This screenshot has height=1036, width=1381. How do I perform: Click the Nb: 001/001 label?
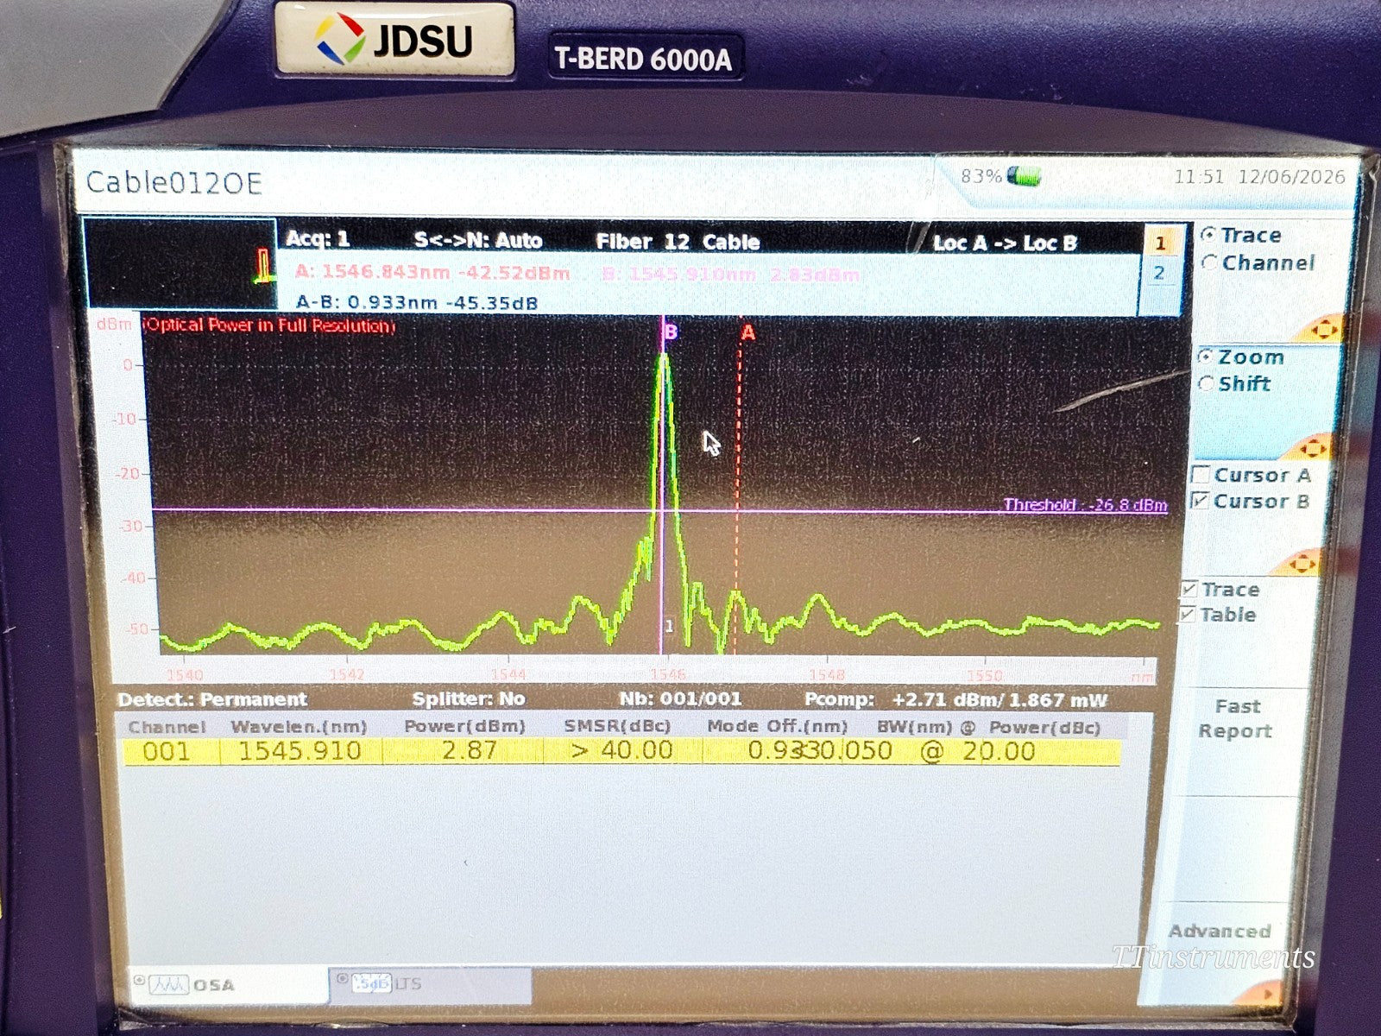pyautogui.click(x=680, y=699)
